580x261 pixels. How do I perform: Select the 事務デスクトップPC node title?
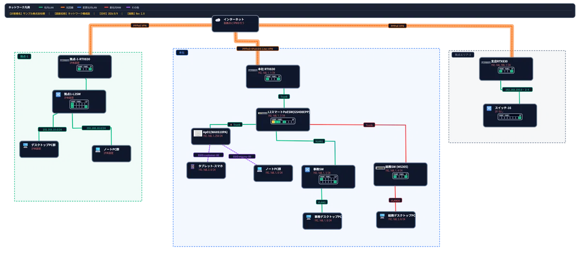pos(328,217)
